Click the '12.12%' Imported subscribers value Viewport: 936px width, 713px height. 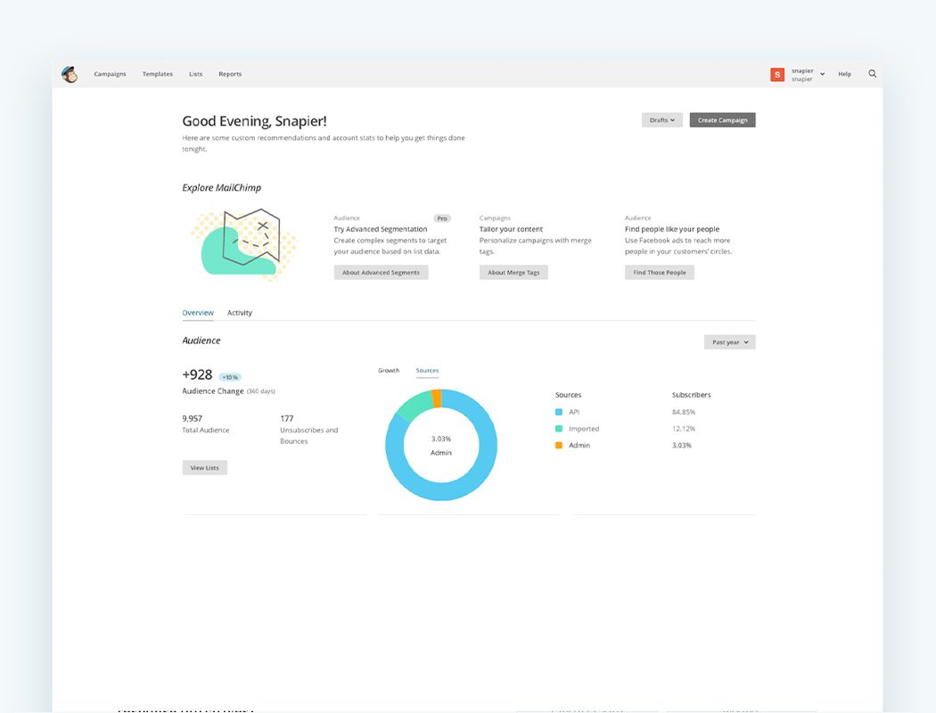point(684,429)
